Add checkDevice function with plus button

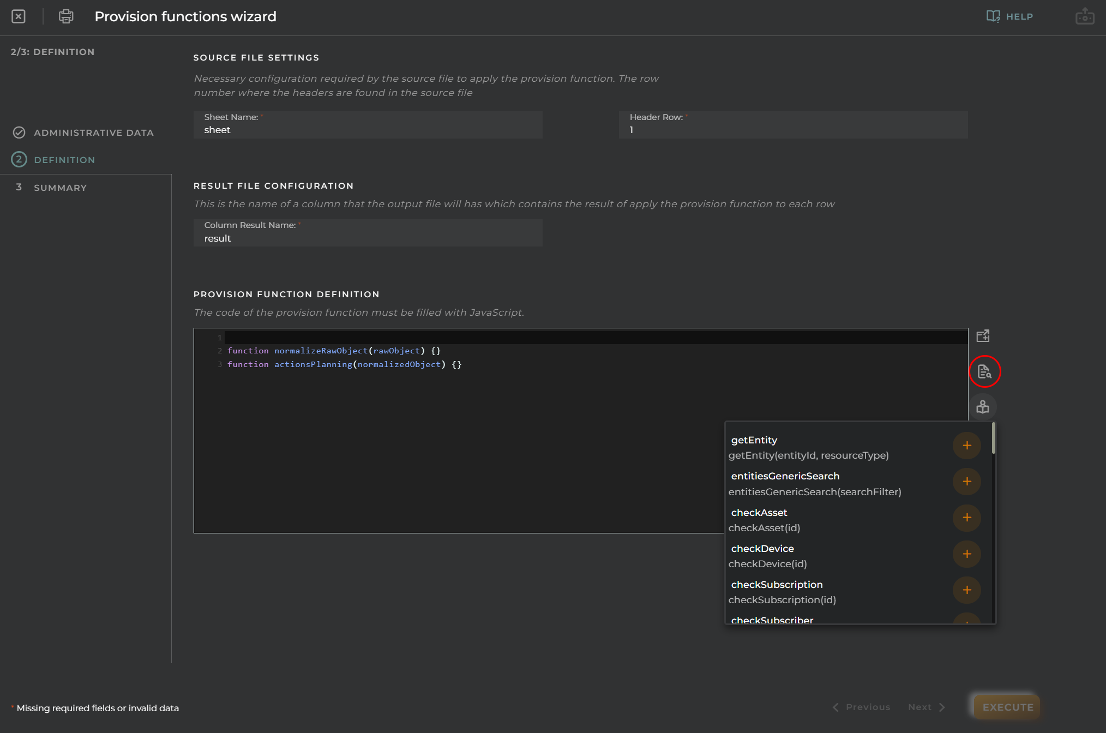967,554
